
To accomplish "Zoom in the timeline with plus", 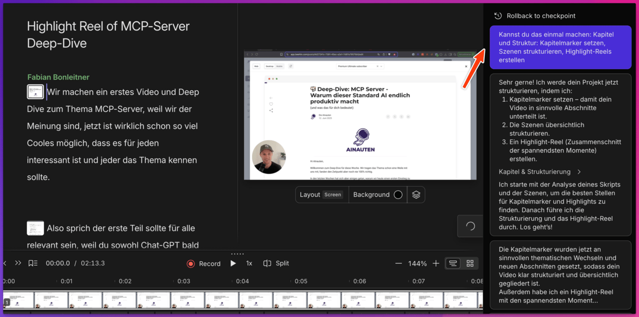I will click(x=436, y=264).
